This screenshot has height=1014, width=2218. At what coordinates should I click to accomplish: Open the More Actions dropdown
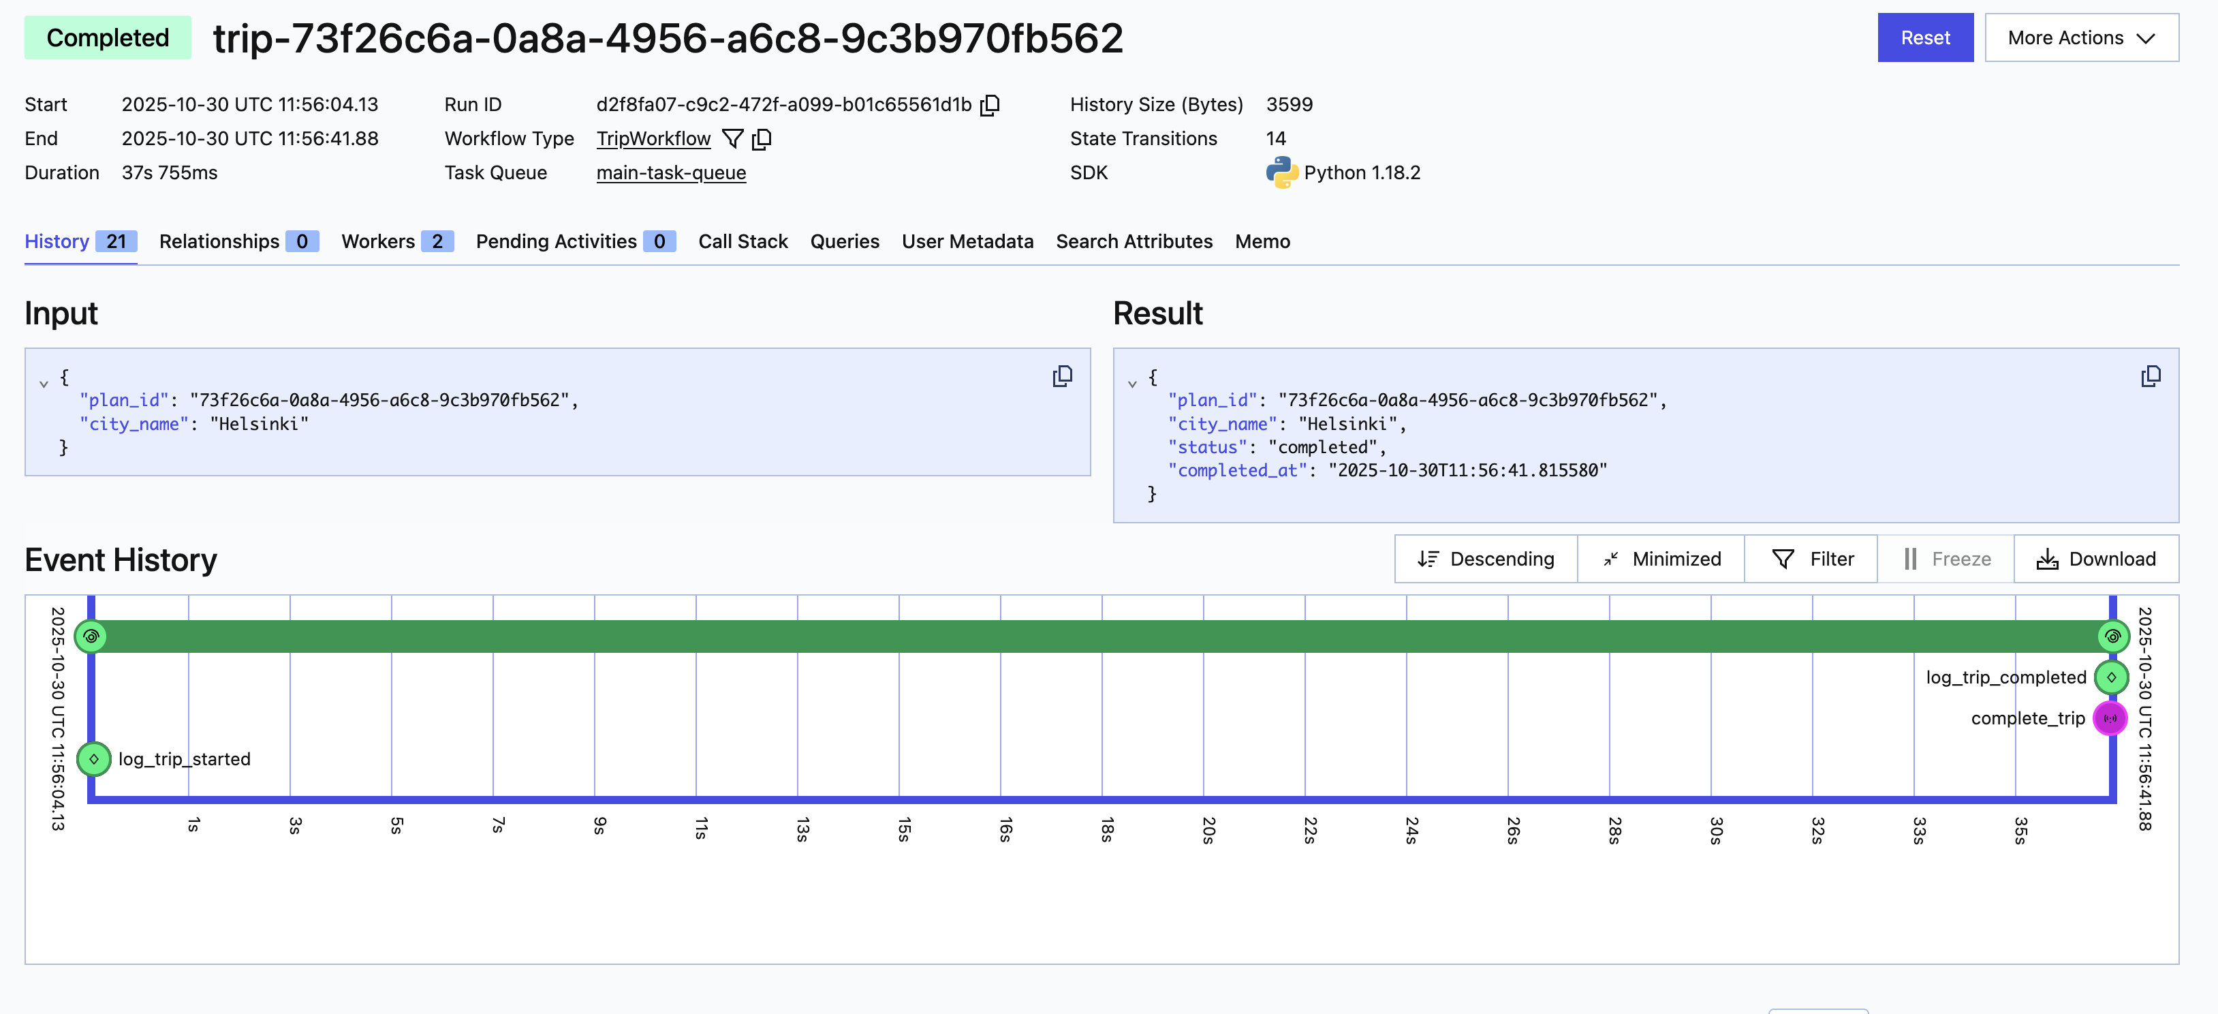pos(2080,38)
